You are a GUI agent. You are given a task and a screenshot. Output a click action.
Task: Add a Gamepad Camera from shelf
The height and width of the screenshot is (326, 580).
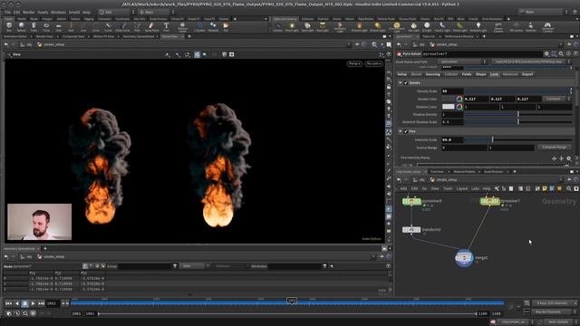click(547, 26)
